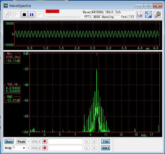The height and width of the screenshot is (154, 165).
Task: Select the Main spectrum button
Action: coord(9,142)
